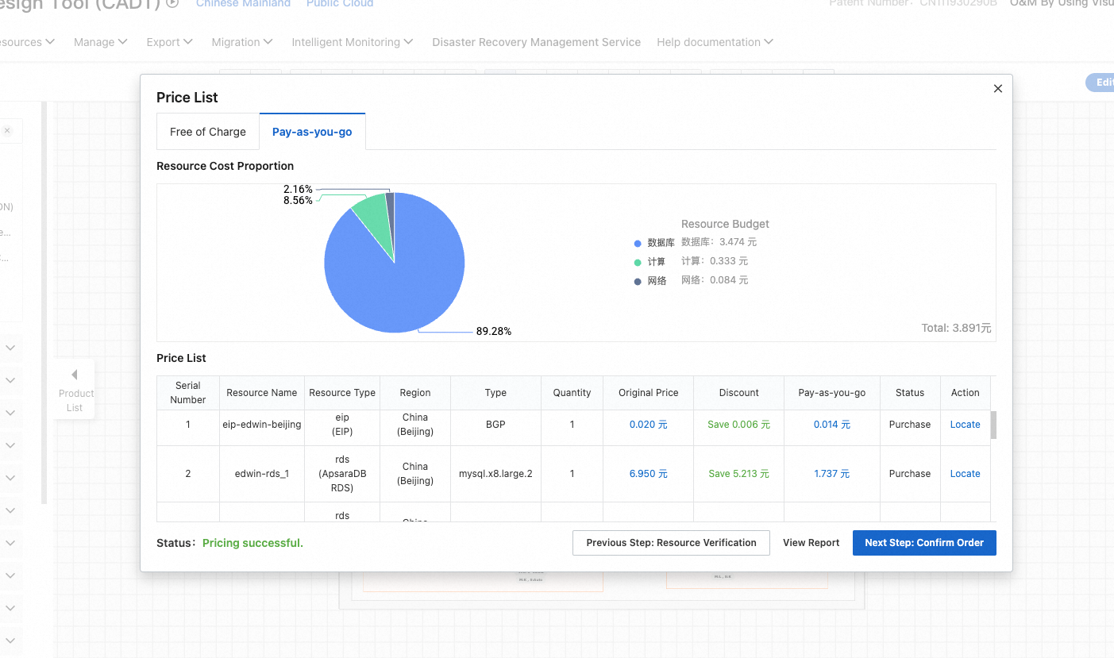
Task: Click the Original Price column header
Action: (x=648, y=393)
